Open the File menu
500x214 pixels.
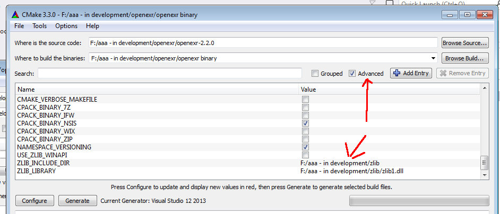click(19, 26)
